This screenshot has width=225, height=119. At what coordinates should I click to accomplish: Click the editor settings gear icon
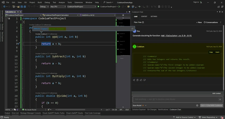(129, 12)
